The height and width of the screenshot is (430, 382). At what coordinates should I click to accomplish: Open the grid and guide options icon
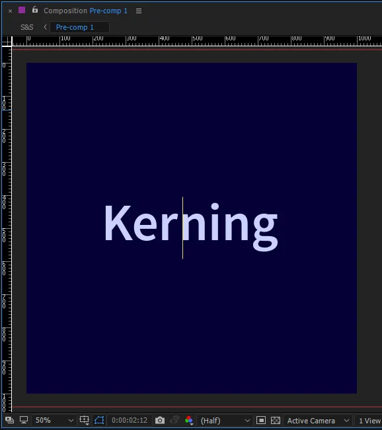tap(84, 420)
